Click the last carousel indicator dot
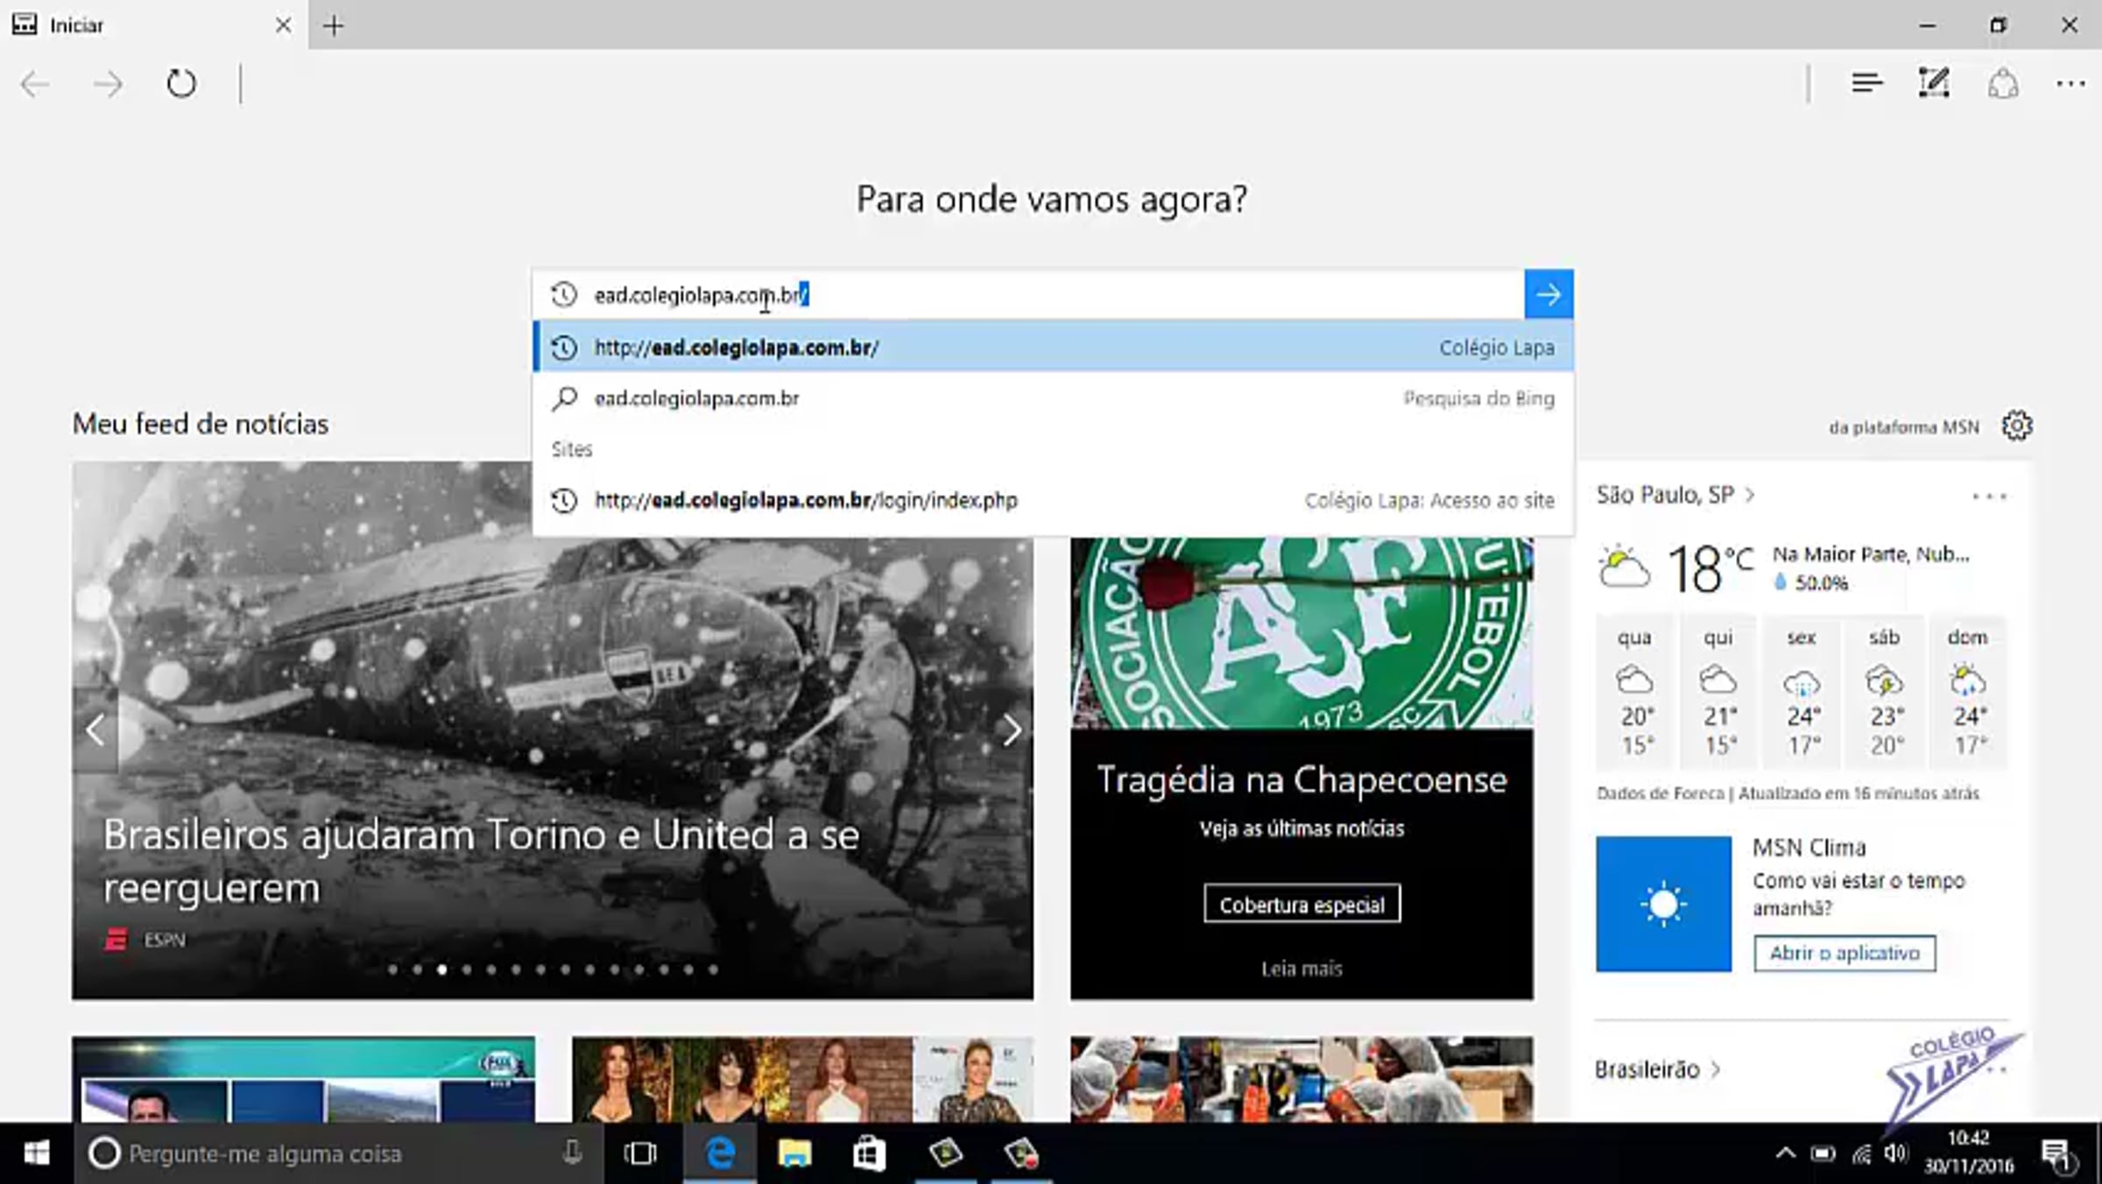The height and width of the screenshot is (1184, 2102). [x=714, y=969]
